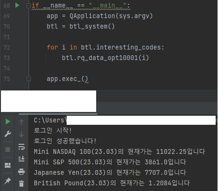Go up the stack trace arrow

(21, 122)
